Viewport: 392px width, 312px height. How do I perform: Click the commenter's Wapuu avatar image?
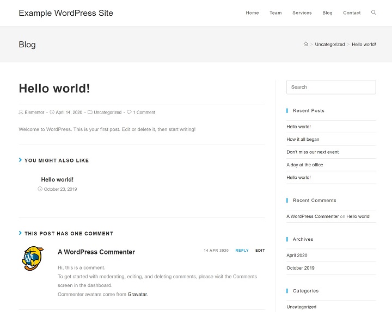[x=32, y=259]
